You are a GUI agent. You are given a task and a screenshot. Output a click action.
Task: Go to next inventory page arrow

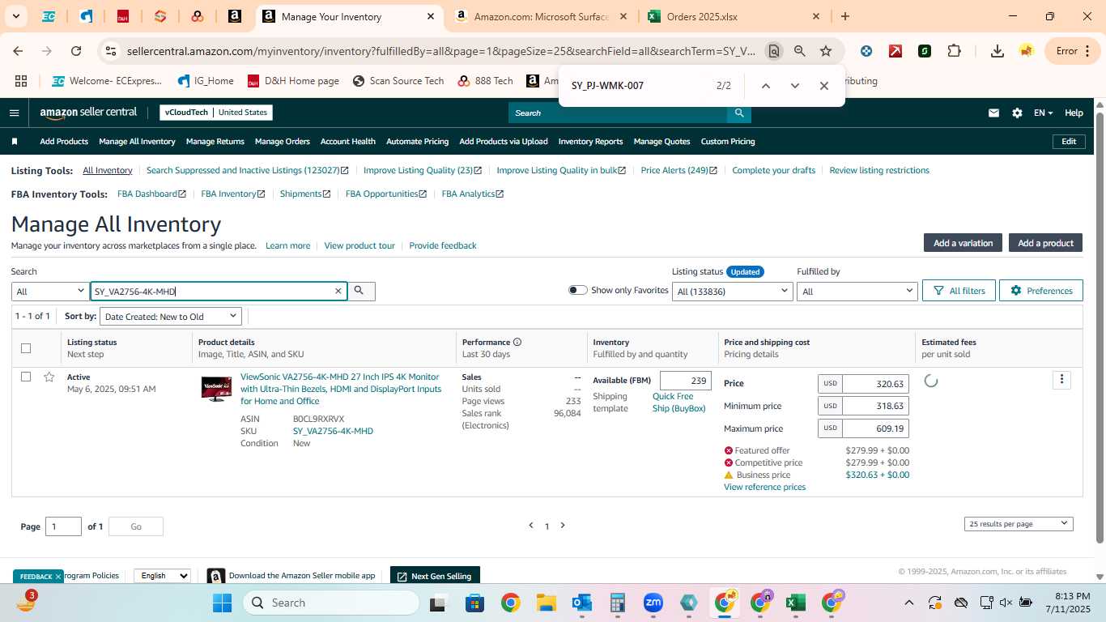click(x=563, y=526)
